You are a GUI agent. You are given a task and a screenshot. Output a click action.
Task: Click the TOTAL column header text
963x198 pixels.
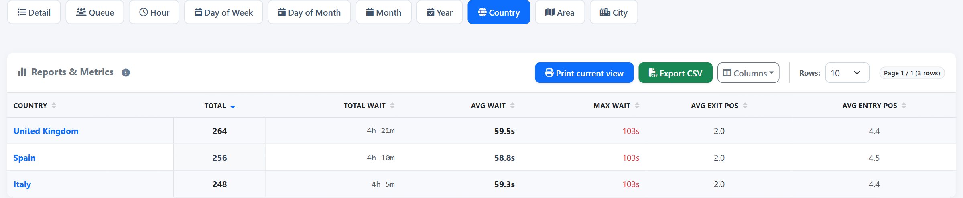tap(215, 106)
